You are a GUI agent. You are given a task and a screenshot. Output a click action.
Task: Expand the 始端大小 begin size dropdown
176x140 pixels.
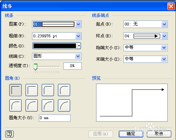tap(164, 48)
